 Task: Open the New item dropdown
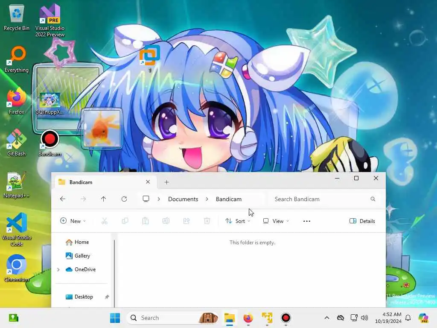73,221
